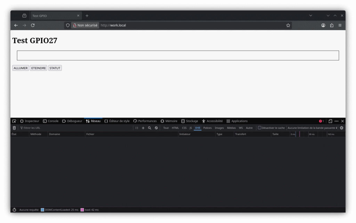Bookmark this page with the star
The width and height of the screenshot is (356, 223).
288,25
